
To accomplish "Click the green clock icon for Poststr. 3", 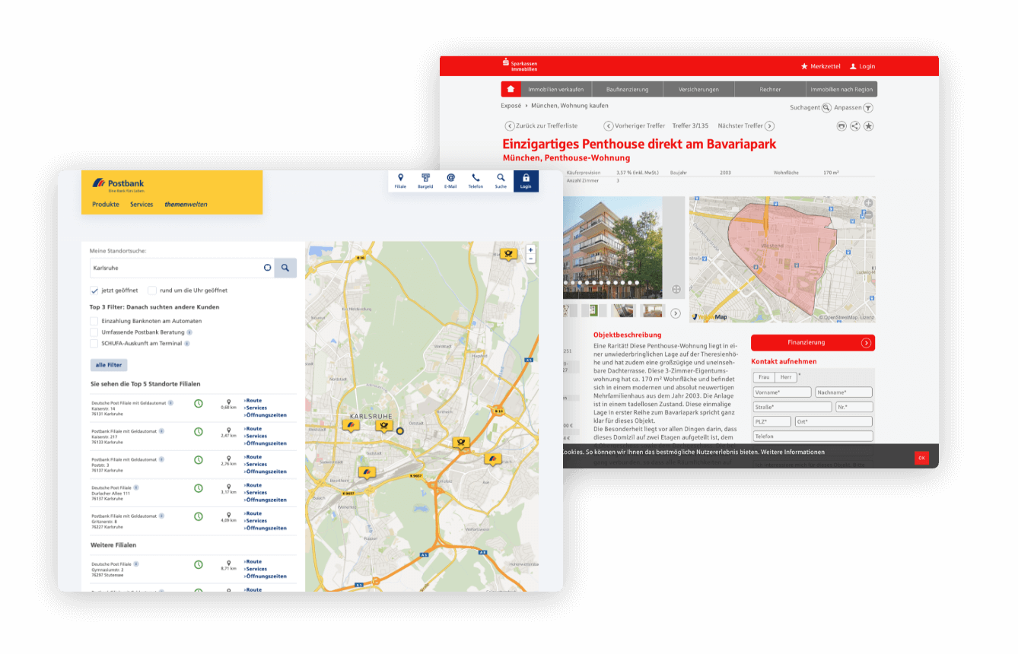I will click(198, 459).
